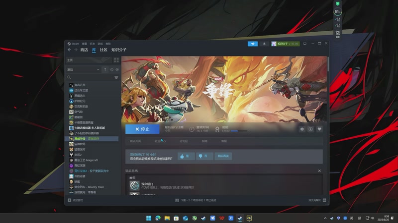This screenshot has height=223, width=398.
Task: Click the library search magnifier field
Action: pyautogui.click(x=69, y=77)
